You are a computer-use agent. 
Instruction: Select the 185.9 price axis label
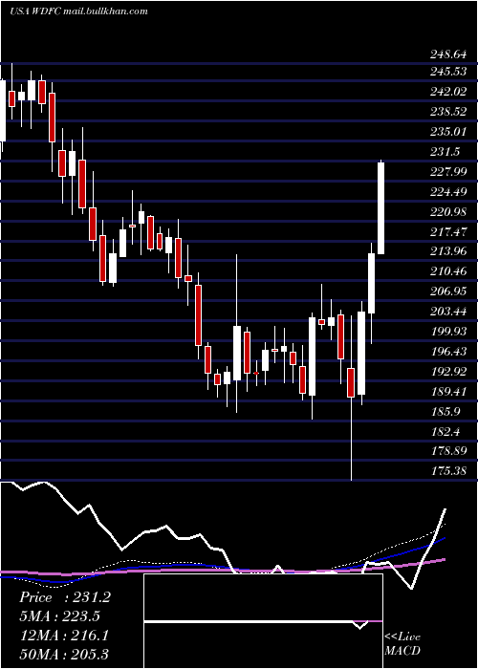point(445,412)
